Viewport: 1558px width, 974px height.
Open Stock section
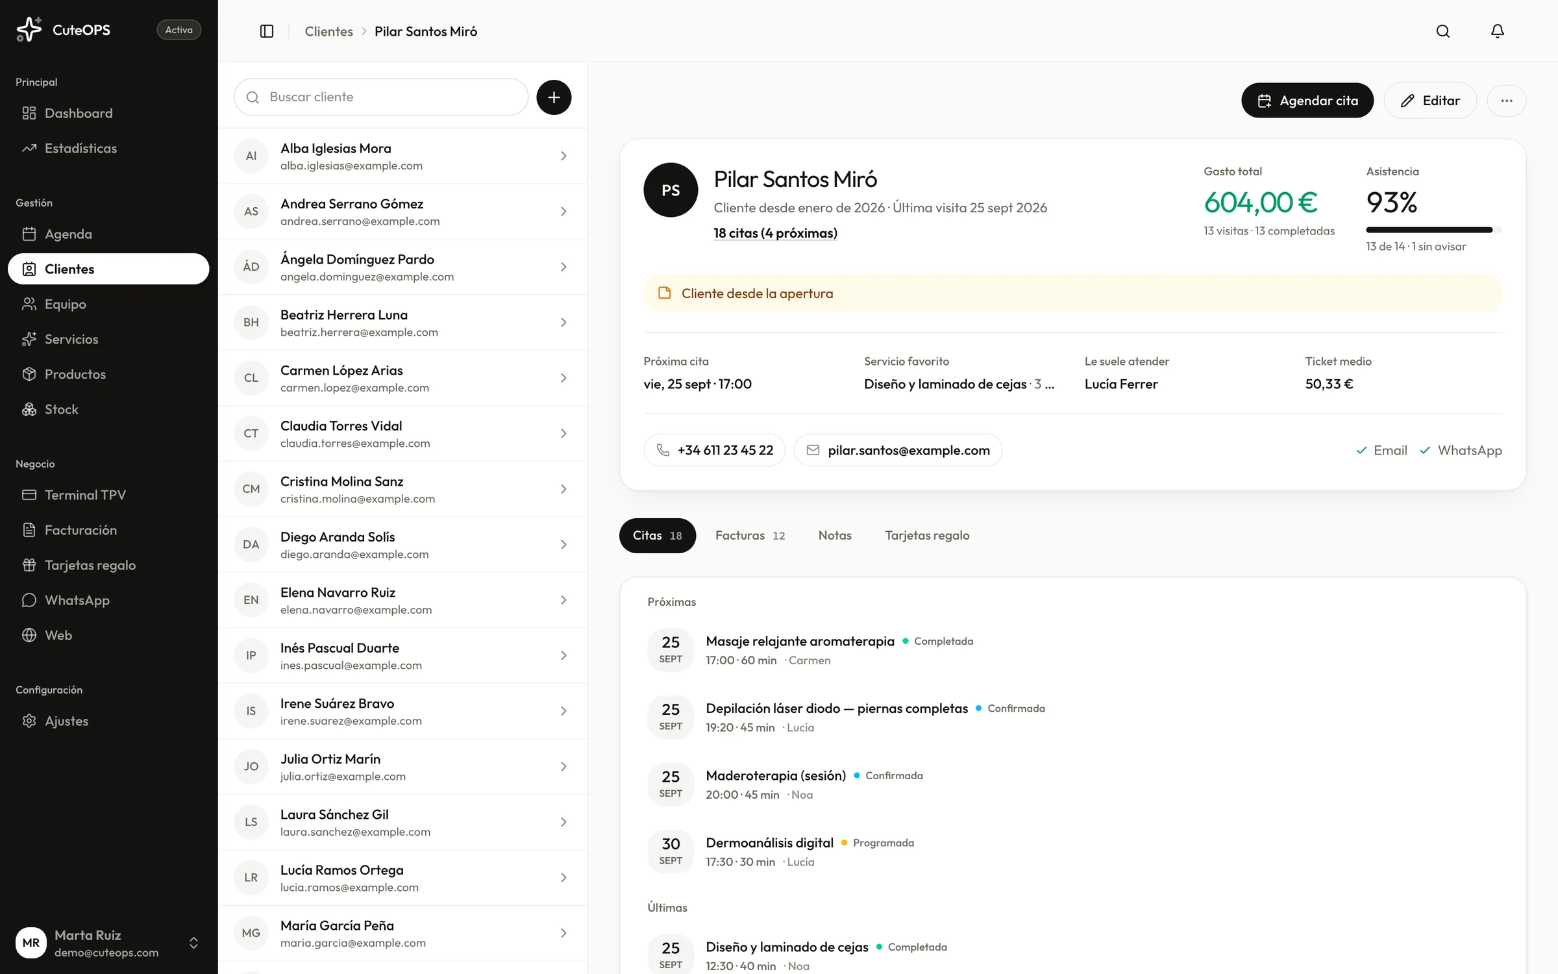(108, 409)
